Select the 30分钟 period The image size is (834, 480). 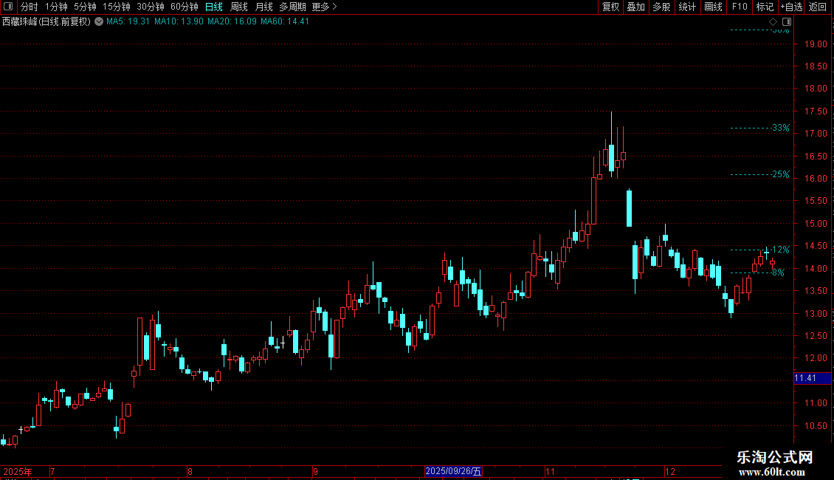151,7
